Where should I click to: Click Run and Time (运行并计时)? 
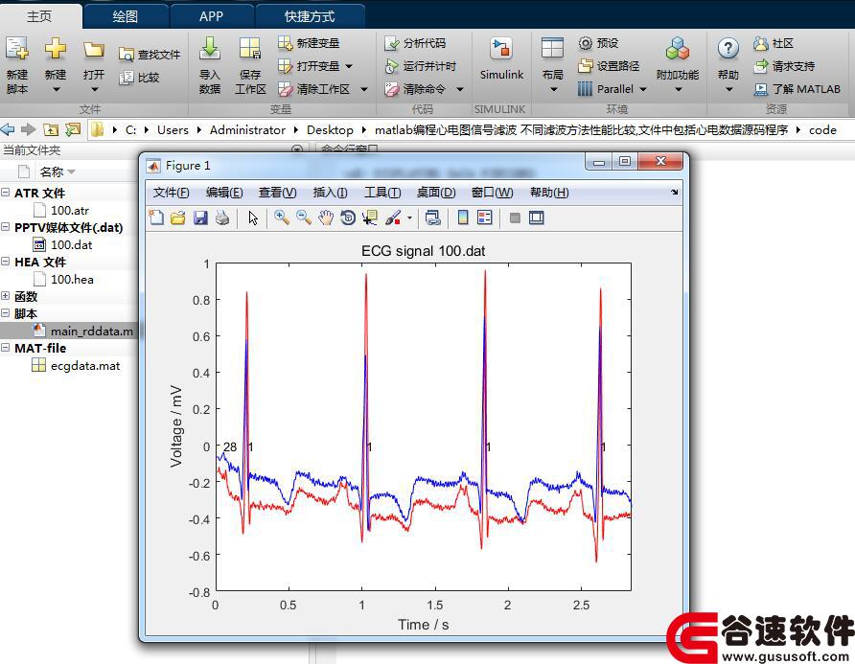(420, 66)
